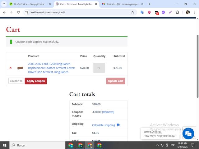This screenshot has height=149, width=199.
Task: Click the Buscar taskbar search box
Action: click(x=37, y=145)
